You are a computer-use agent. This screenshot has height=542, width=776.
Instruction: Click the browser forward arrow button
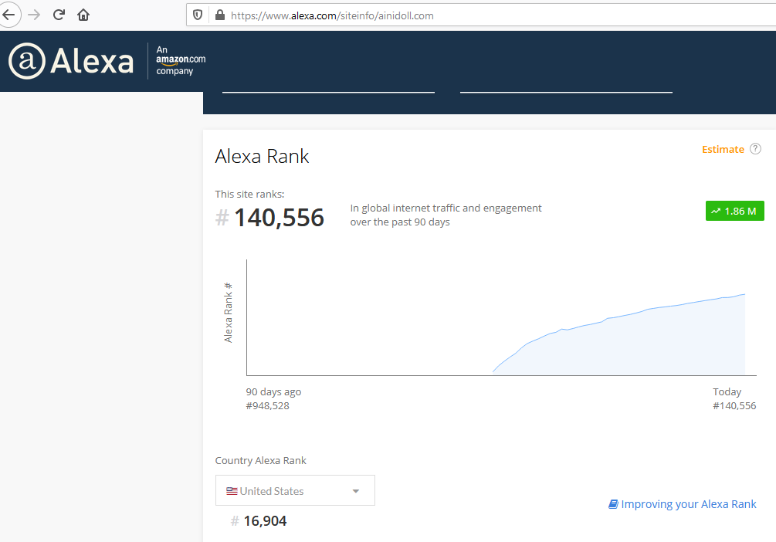click(34, 15)
